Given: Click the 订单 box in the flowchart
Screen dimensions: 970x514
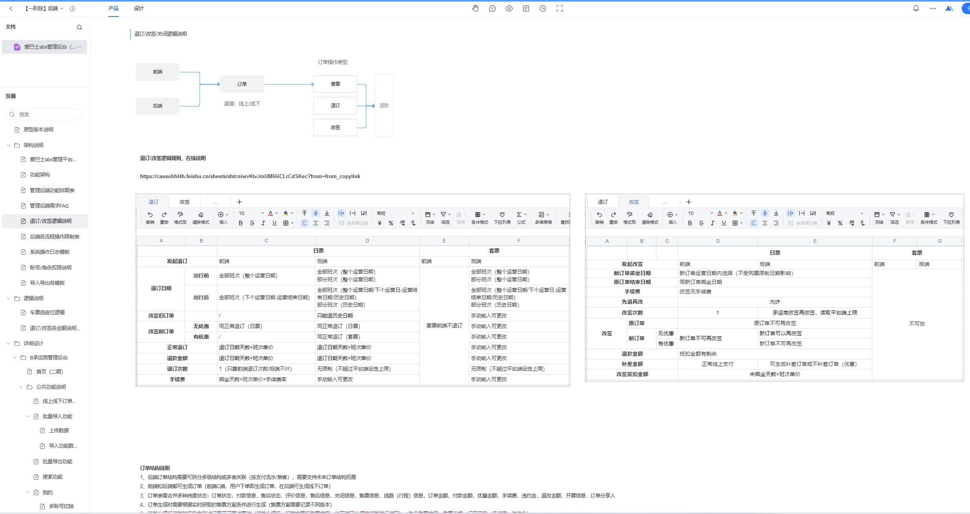Looking at the screenshot, I should [x=242, y=84].
